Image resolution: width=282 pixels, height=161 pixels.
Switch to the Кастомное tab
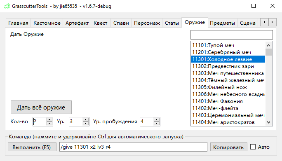pos(47,23)
